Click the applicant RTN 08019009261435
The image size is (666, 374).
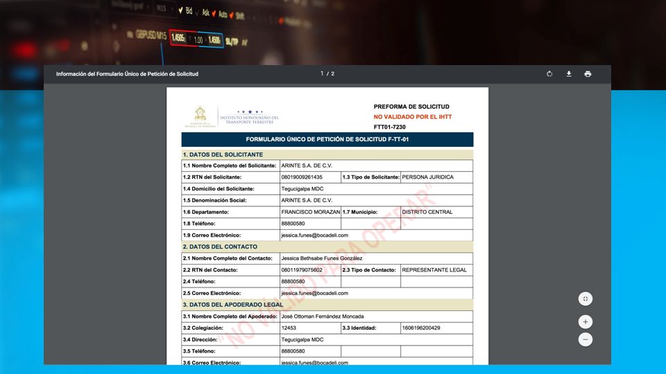(302, 177)
